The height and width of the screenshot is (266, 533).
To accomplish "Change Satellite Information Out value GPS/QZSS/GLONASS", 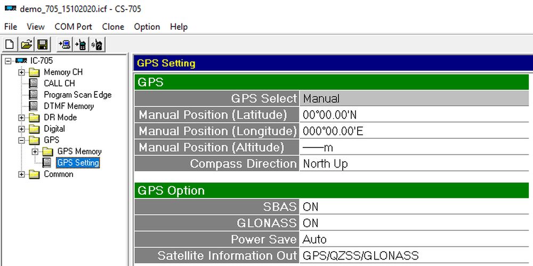I will [x=414, y=255].
